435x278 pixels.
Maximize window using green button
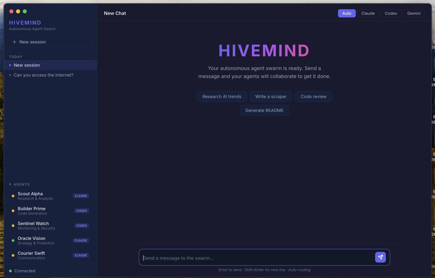pyautogui.click(x=25, y=12)
